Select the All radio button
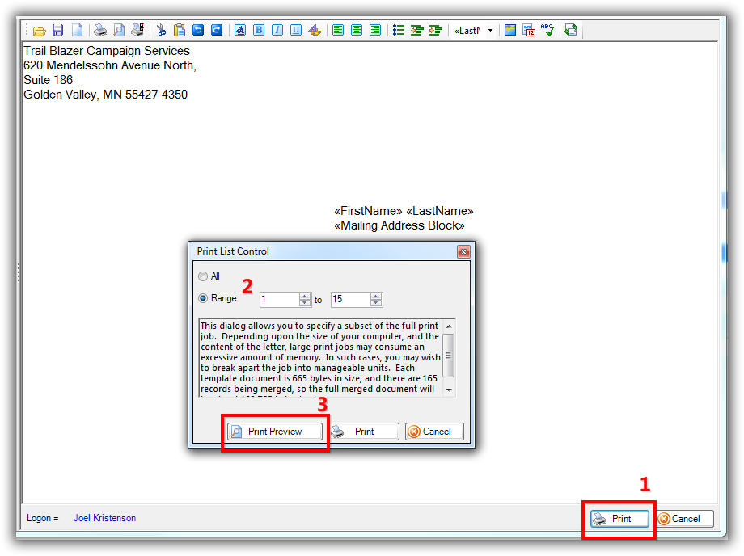This screenshot has height=556, width=744. pos(203,276)
